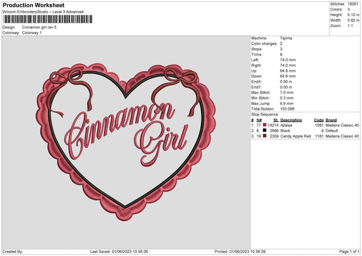Click the Width value 5.82 in
The width and height of the screenshot is (362, 256).
pyautogui.click(x=353, y=21)
